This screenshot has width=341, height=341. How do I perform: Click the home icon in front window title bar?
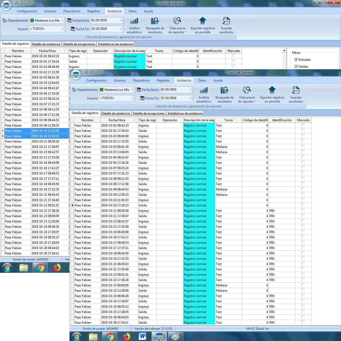[x=86, y=72]
